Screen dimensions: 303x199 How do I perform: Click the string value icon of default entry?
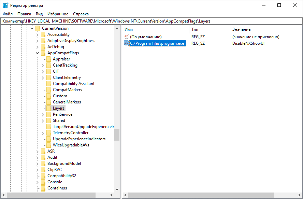point(127,37)
